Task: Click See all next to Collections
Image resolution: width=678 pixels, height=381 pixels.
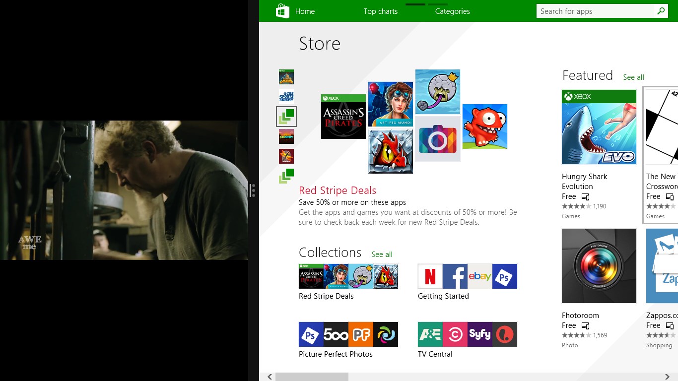Action: click(x=382, y=254)
